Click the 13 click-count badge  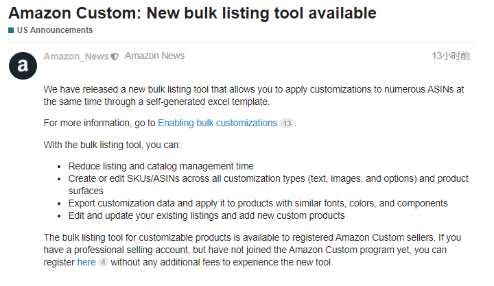(x=287, y=123)
